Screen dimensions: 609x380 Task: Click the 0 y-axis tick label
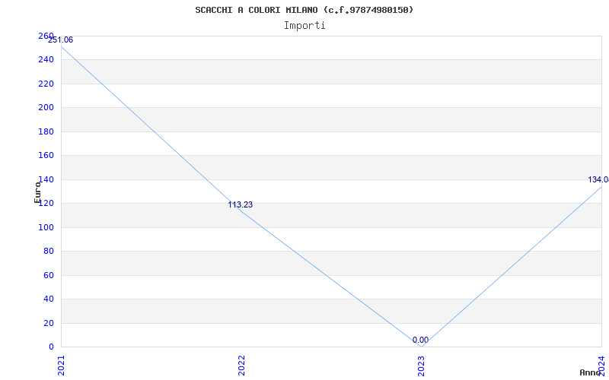click(51, 347)
